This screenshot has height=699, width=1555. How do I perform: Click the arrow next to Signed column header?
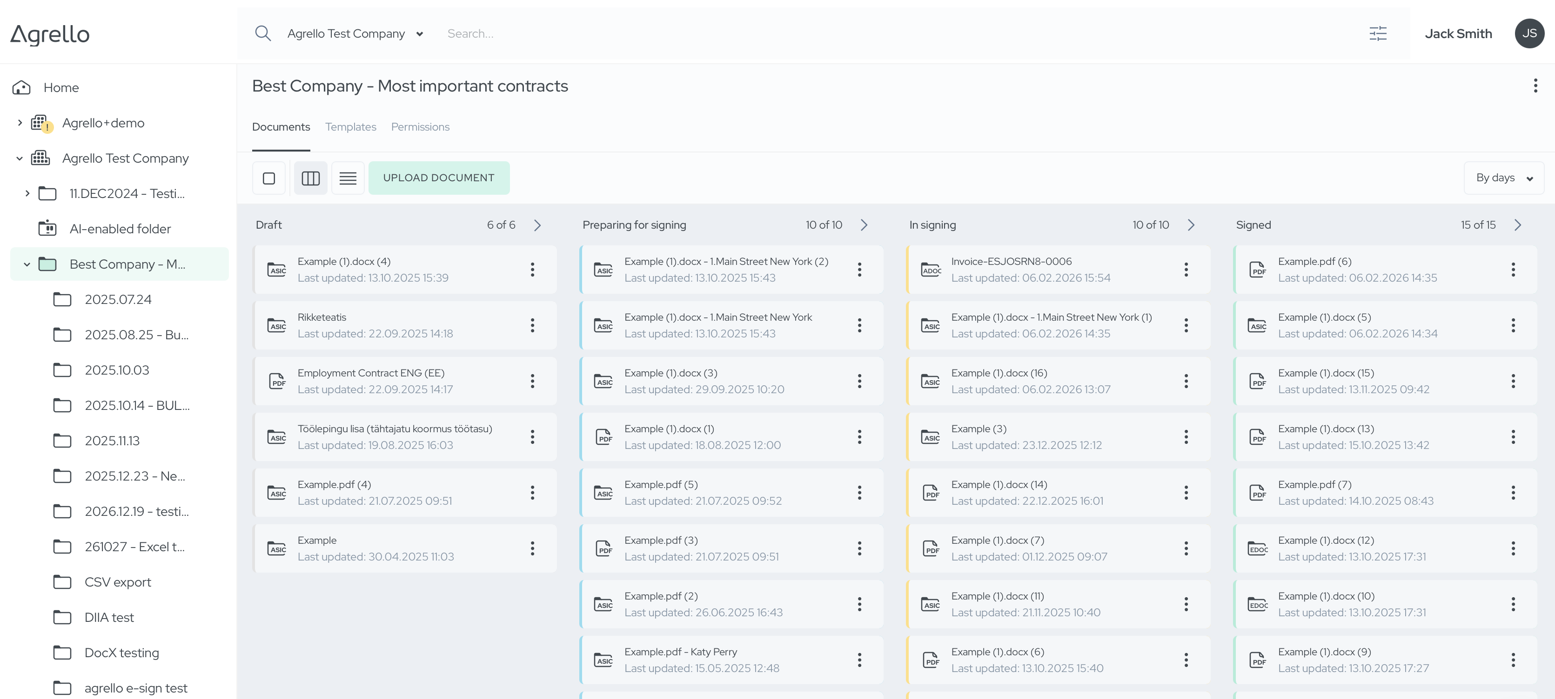pyautogui.click(x=1519, y=224)
